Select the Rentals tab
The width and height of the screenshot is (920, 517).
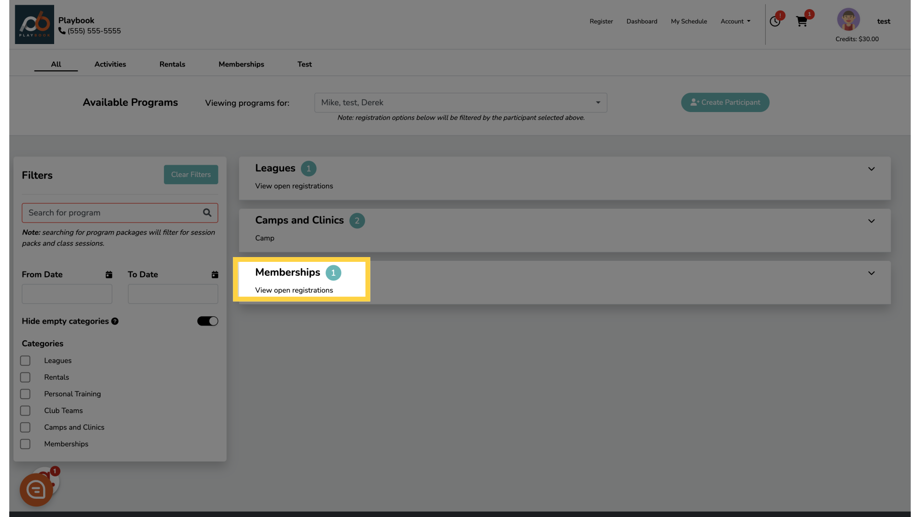coord(172,65)
